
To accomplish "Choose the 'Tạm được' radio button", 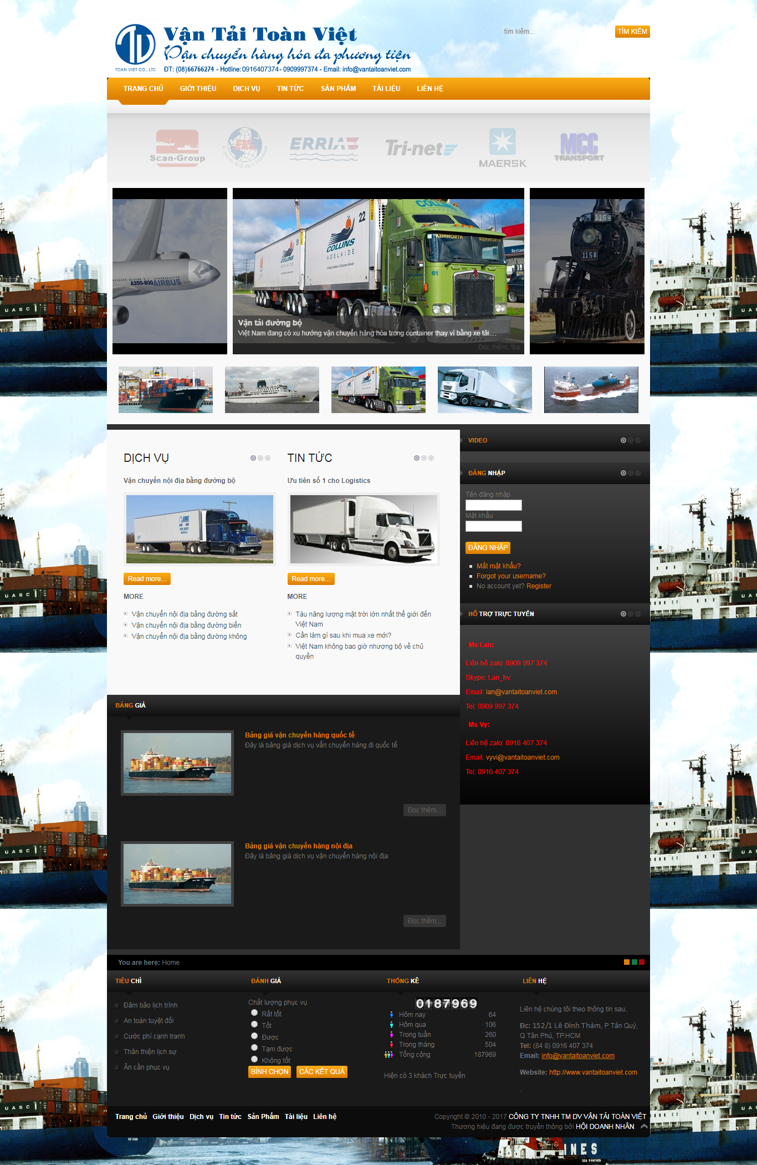I will click(x=254, y=1047).
